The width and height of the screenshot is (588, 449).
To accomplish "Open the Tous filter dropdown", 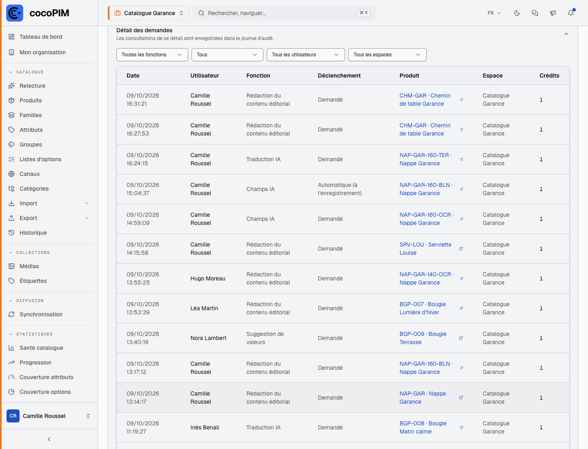I will click(x=227, y=55).
